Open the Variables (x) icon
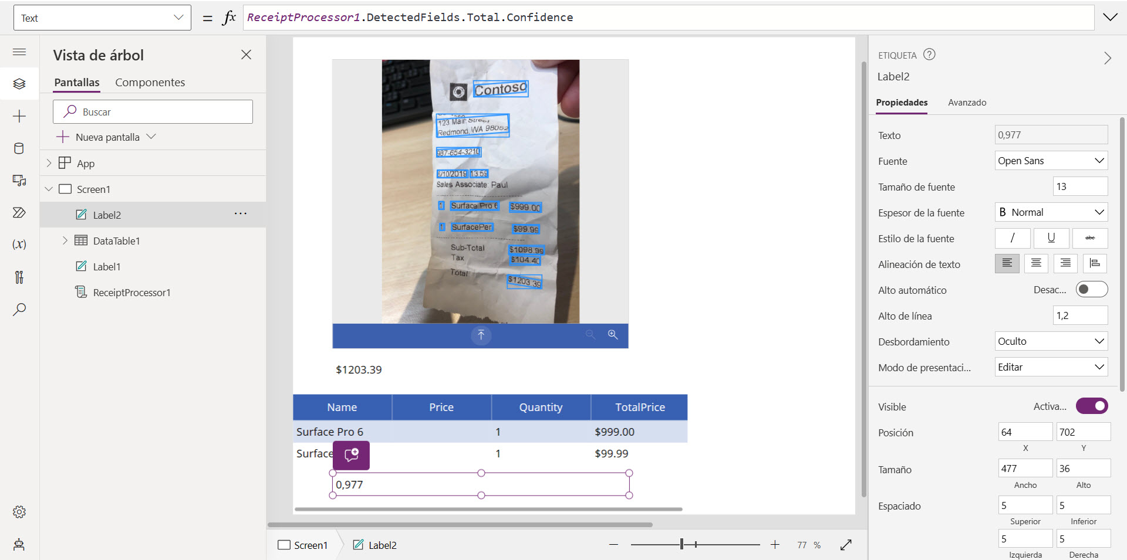The image size is (1127, 560). (x=19, y=245)
